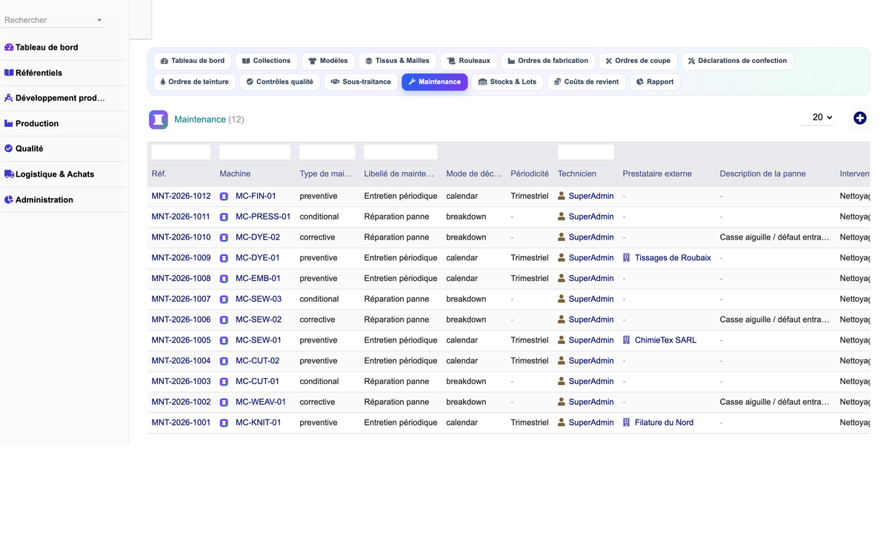Open Ordres de coupe tab
This screenshot has width=889, height=551.
click(638, 61)
